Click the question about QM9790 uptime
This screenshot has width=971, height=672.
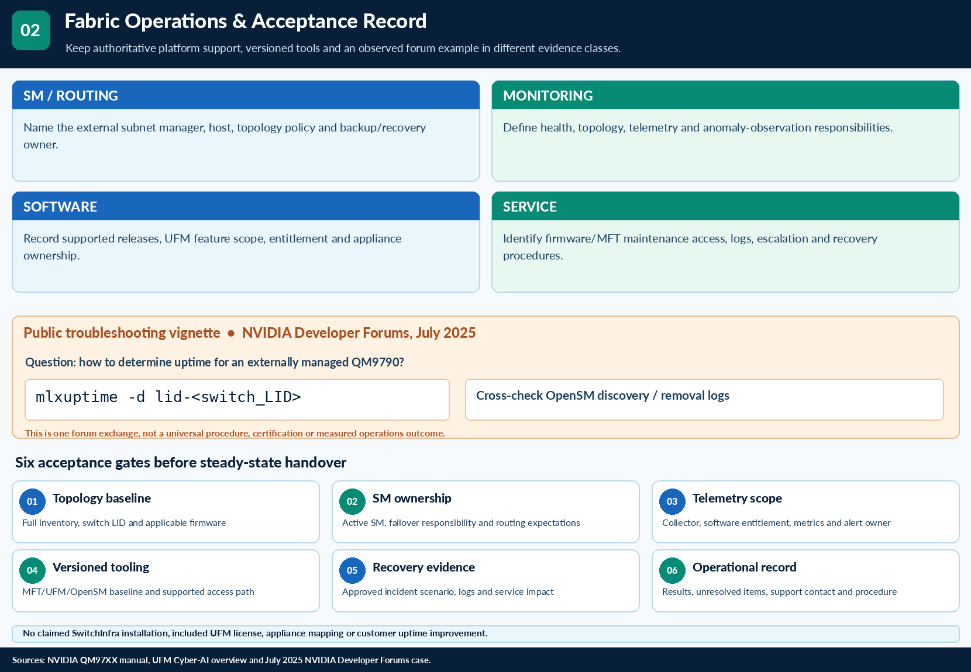coord(215,362)
